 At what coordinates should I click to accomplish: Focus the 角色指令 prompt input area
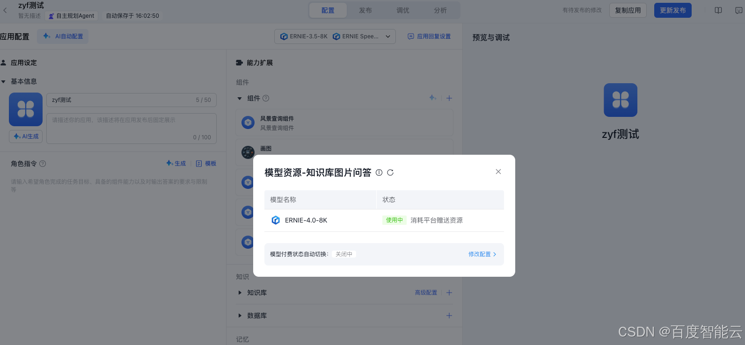point(110,186)
